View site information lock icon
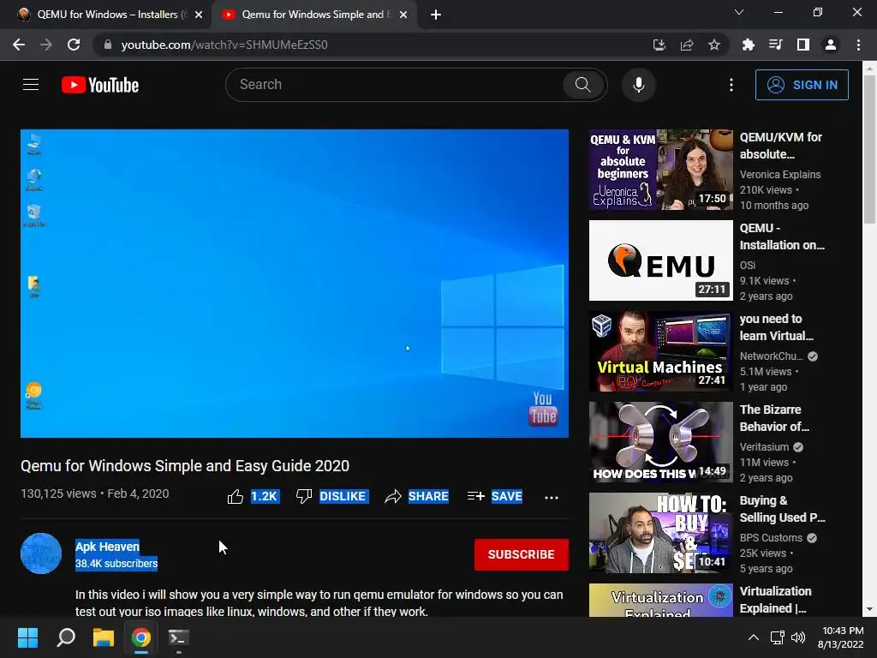Screen dimensions: 877x658 108,45
